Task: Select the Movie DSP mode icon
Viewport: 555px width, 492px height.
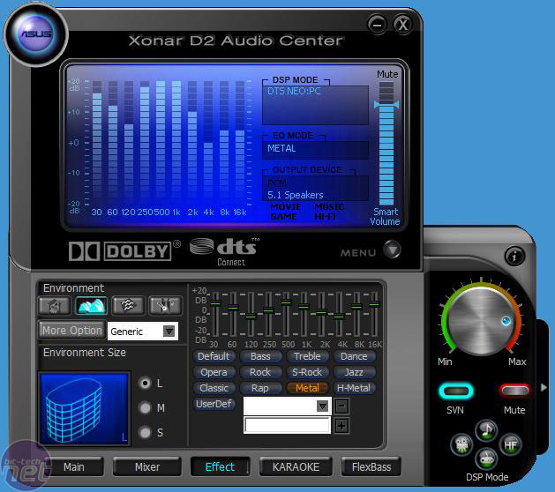Action: 461,444
